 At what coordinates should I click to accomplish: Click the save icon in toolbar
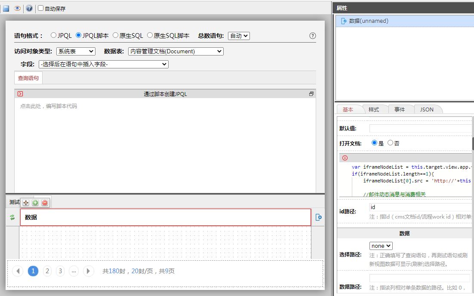pyautogui.click(x=6, y=9)
